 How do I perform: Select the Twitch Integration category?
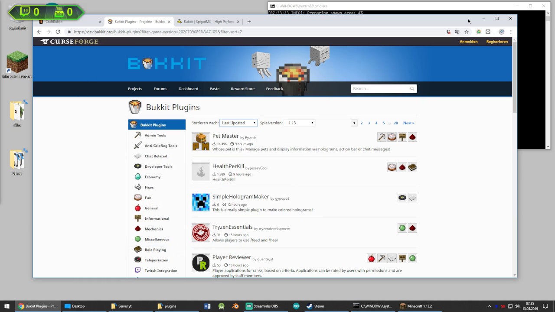(161, 270)
